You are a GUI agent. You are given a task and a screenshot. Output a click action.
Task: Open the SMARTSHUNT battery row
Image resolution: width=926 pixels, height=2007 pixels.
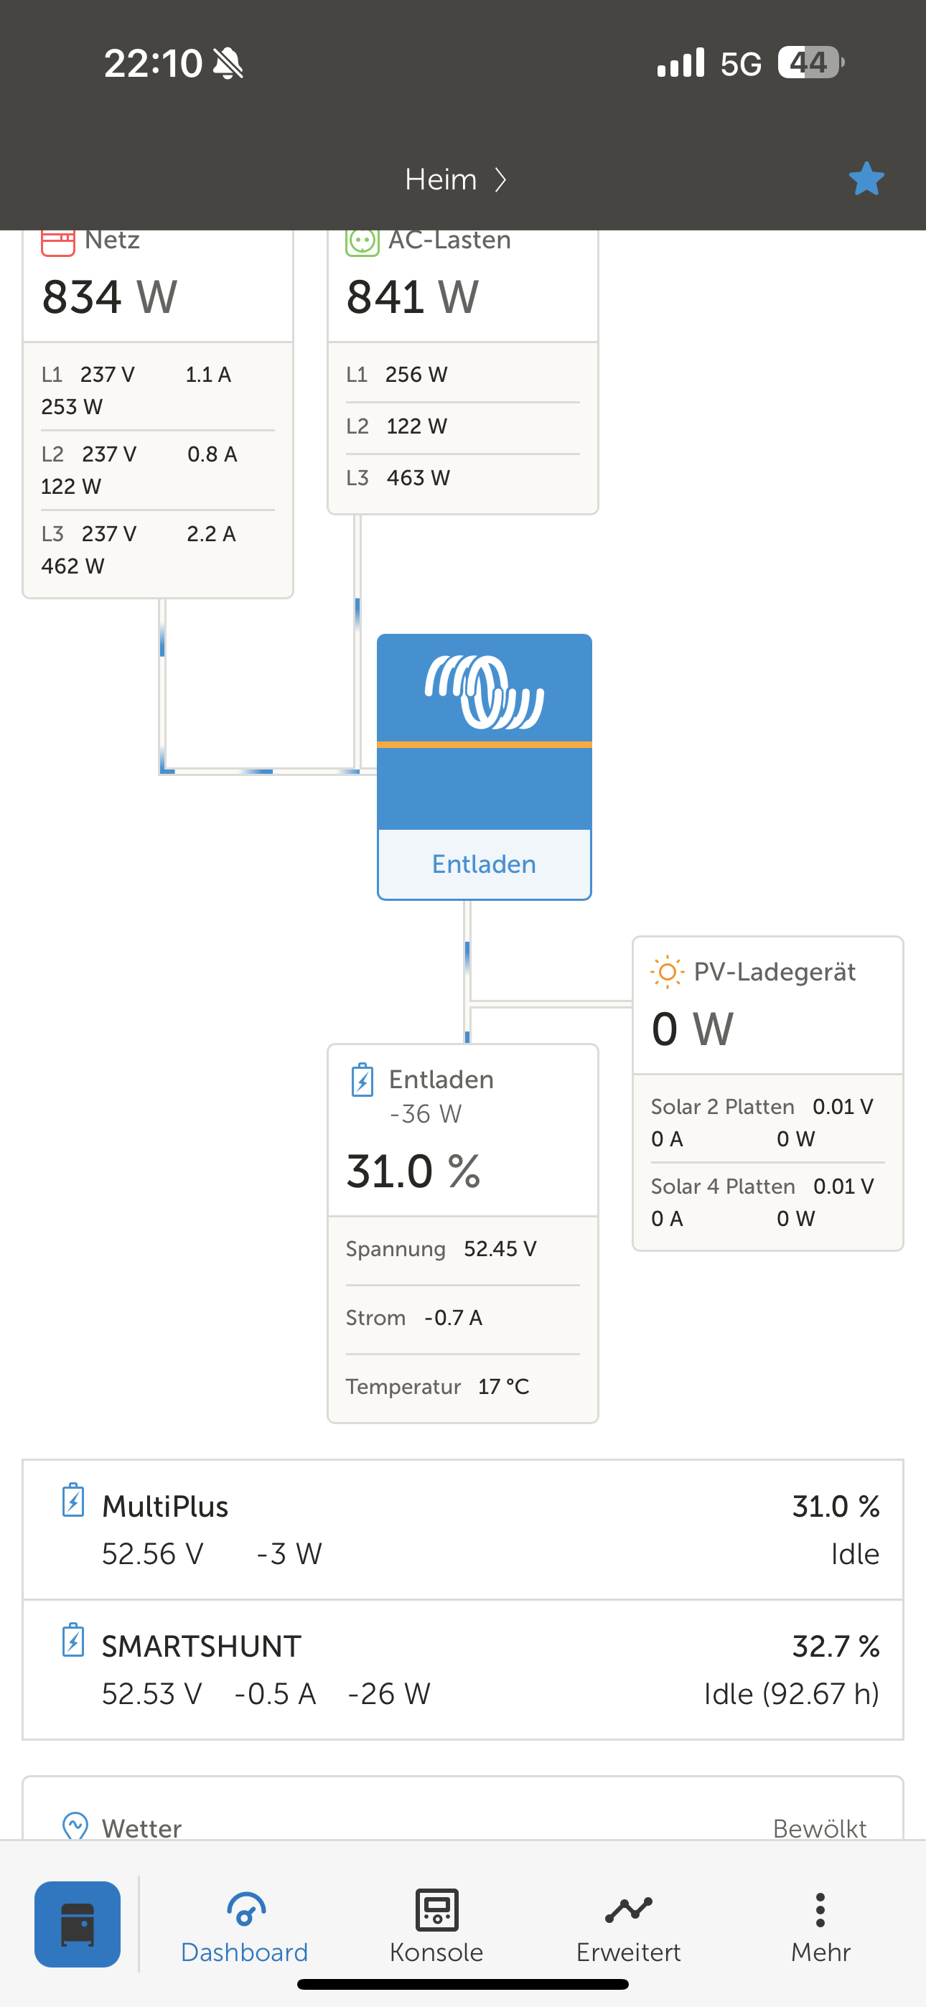[463, 1670]
